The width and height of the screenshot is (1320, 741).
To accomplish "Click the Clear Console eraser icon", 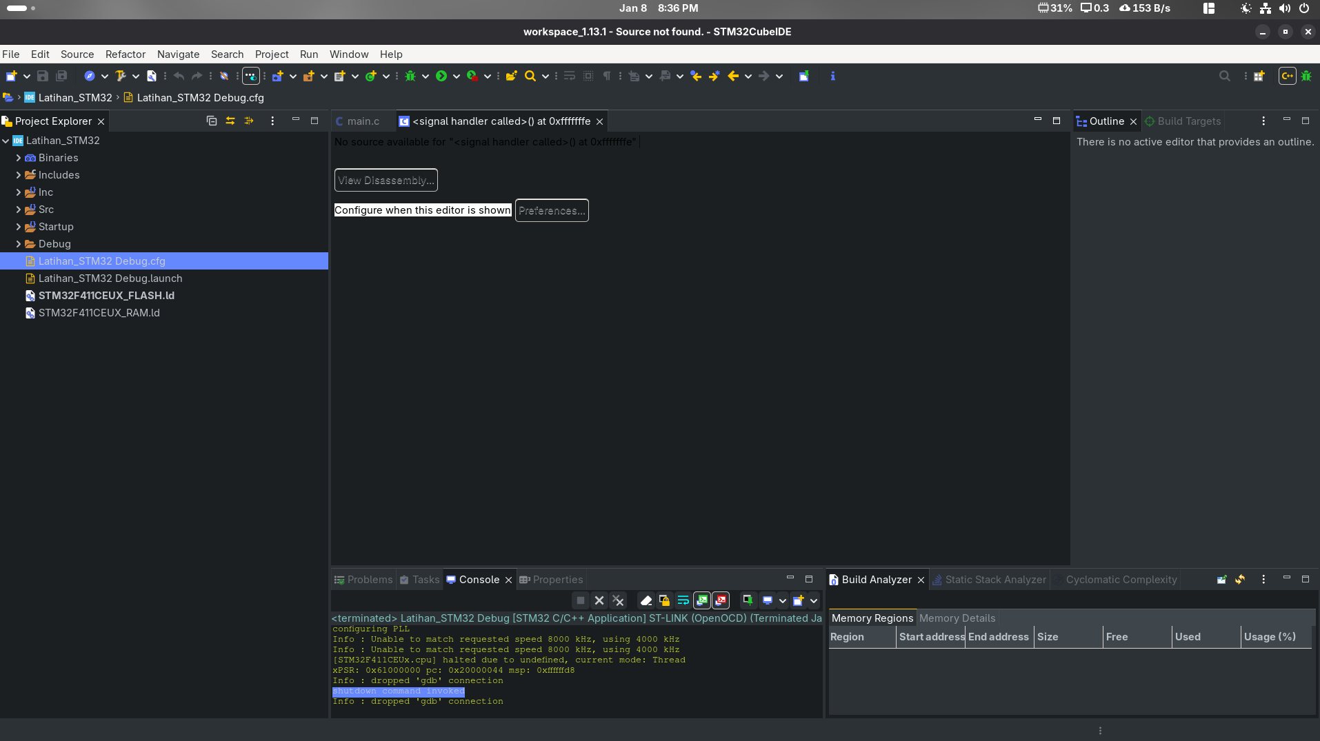I will 646,600.
